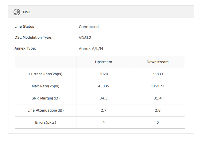Click the Upstream column header

[103, 62]
